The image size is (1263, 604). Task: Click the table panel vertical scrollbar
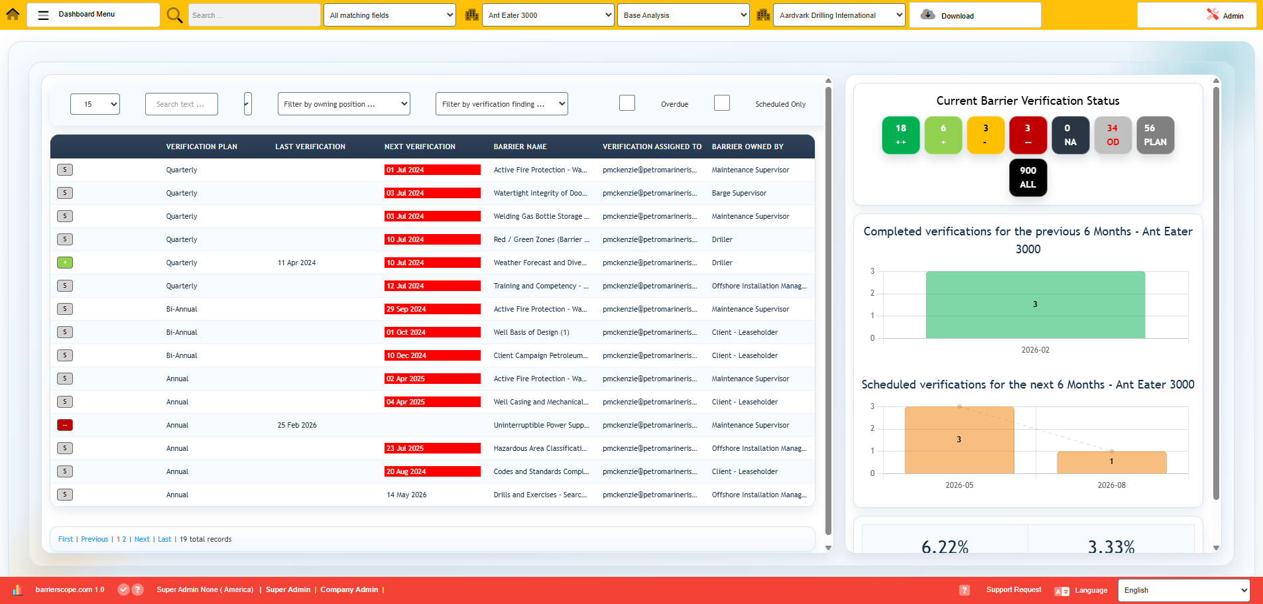tap(828, 310)
